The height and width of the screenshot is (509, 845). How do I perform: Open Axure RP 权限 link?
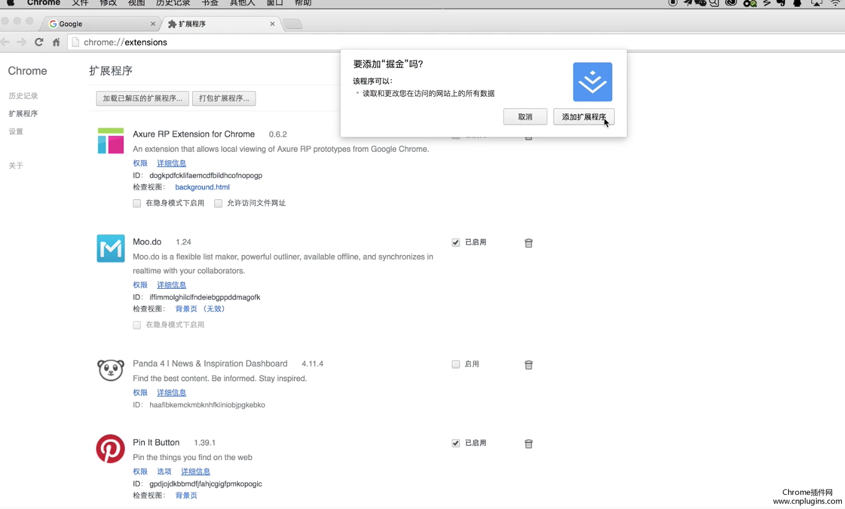coord(140,163)
